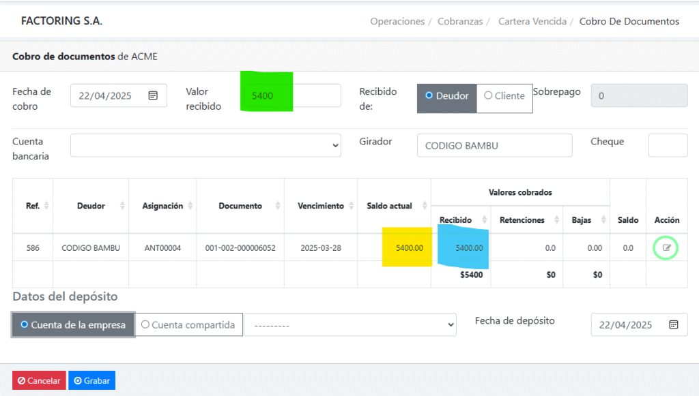
Task: Sort by Recibido column sort icon
Action: click(485, 219)
